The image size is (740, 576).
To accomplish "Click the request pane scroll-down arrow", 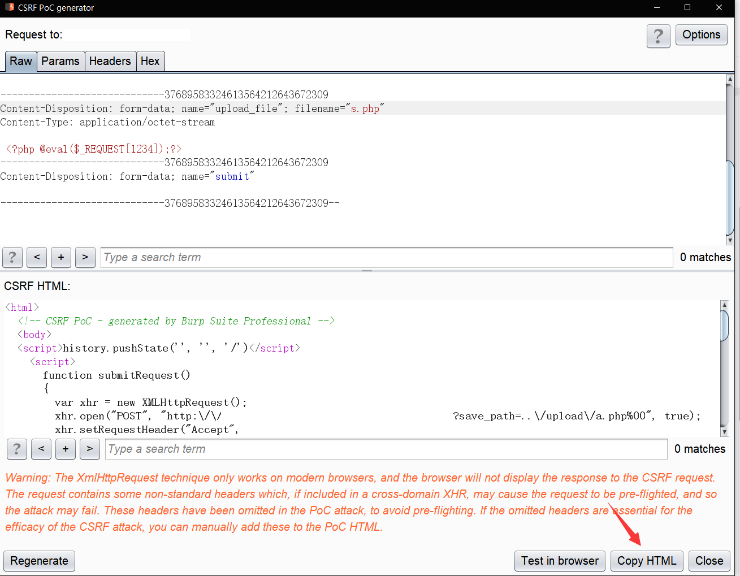I will 730,240.
